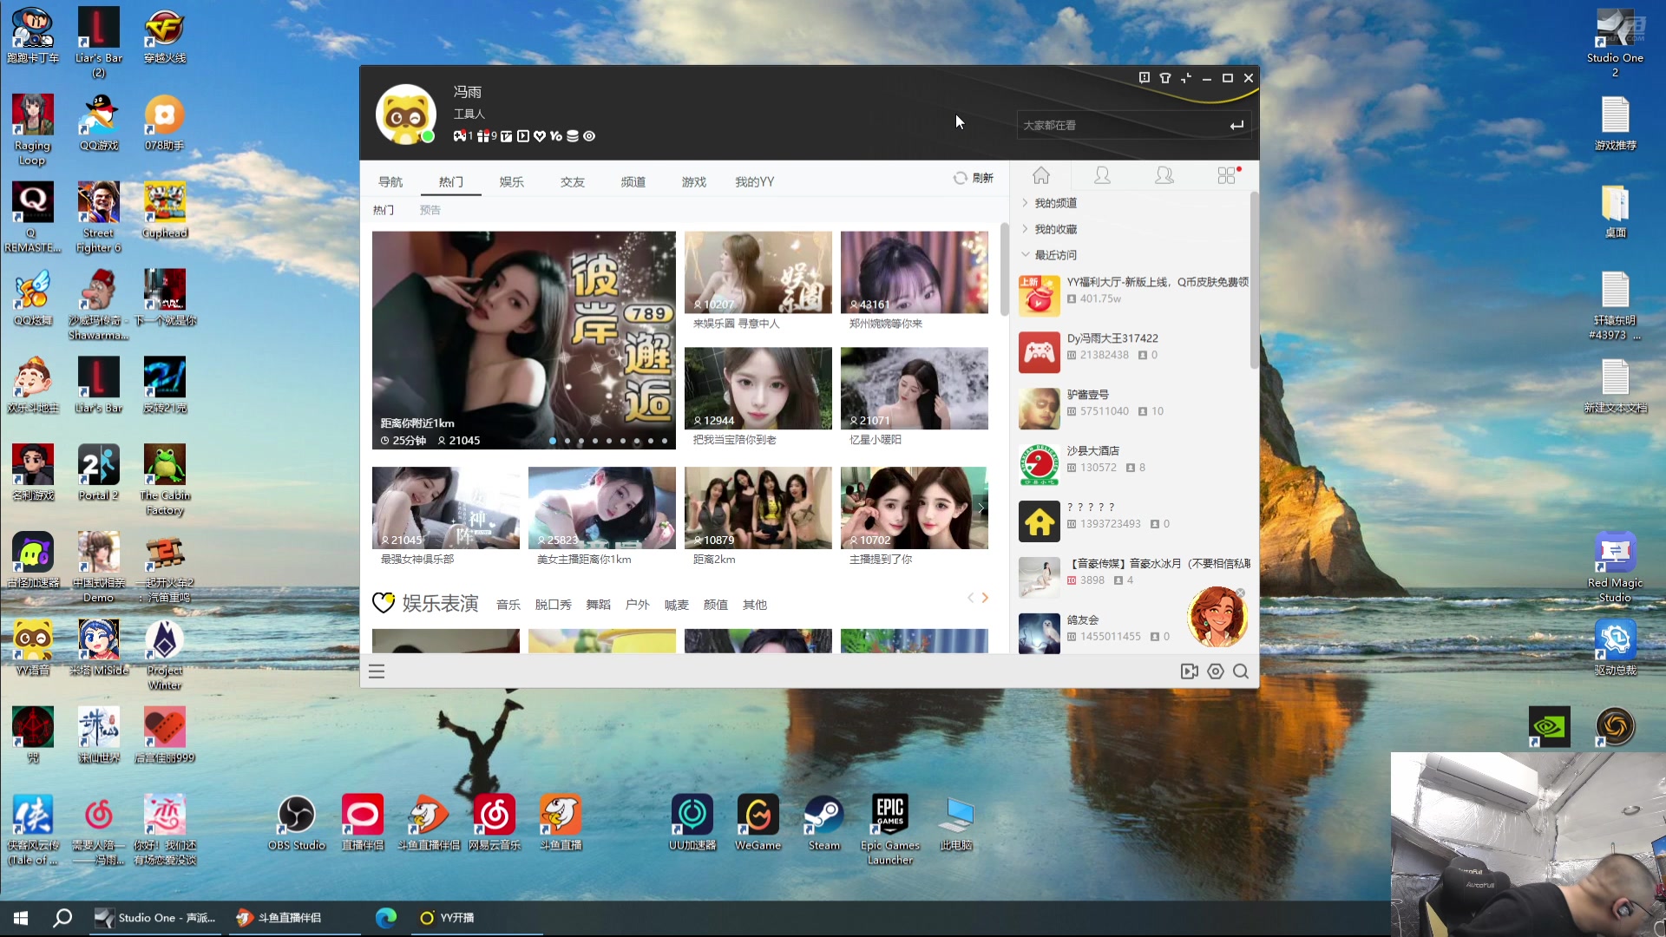Screen dimensions: 1666x937
Task: Open the user avatar profile picture
Action: 405,114
